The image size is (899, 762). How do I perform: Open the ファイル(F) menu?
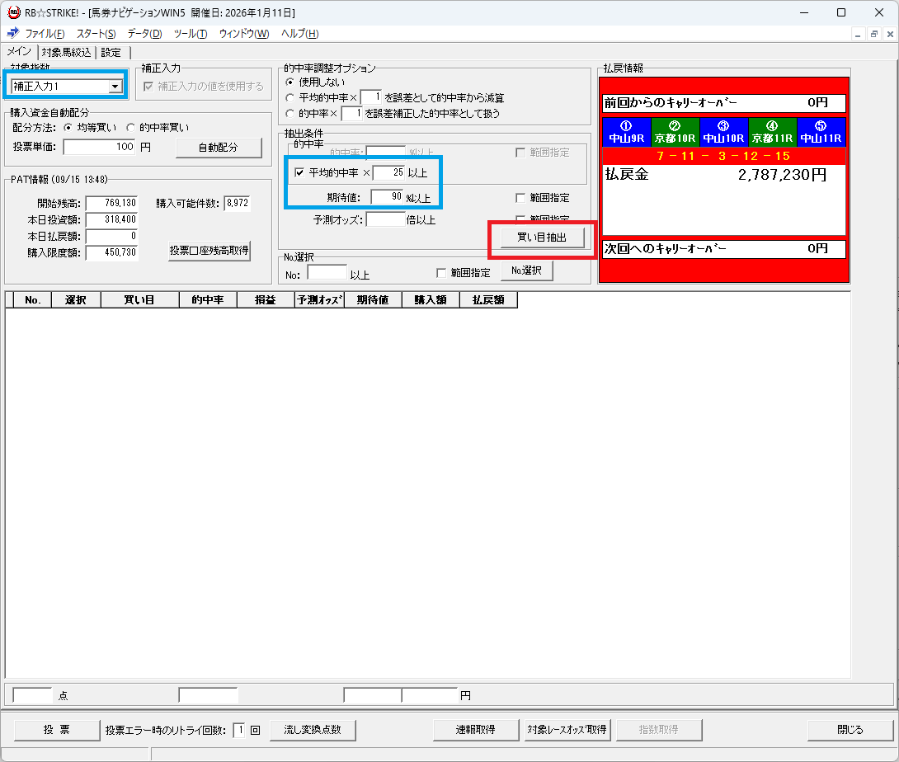point(45,34)
